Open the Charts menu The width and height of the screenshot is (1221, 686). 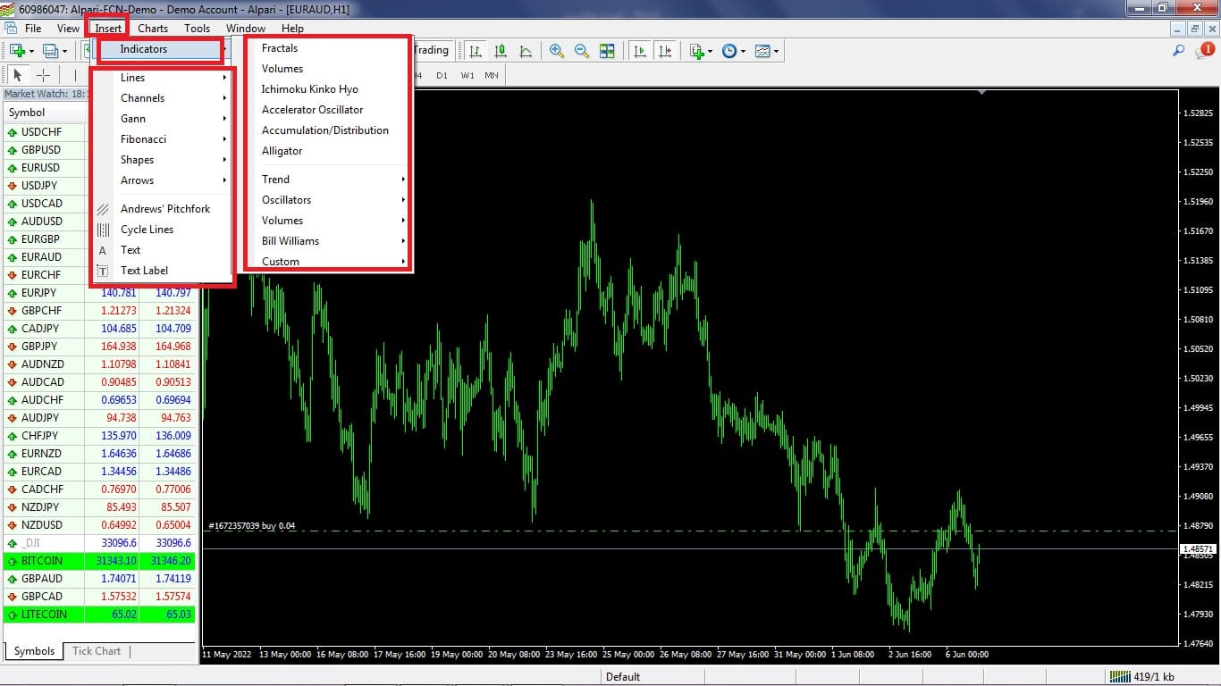153,29
